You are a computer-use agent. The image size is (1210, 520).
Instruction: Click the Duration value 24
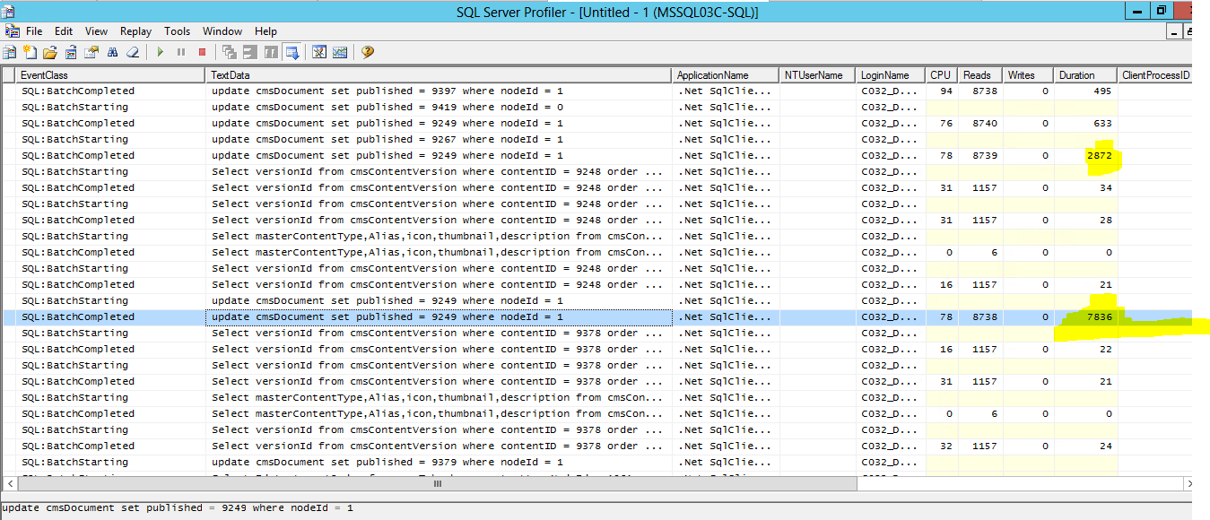(1106, 446)
